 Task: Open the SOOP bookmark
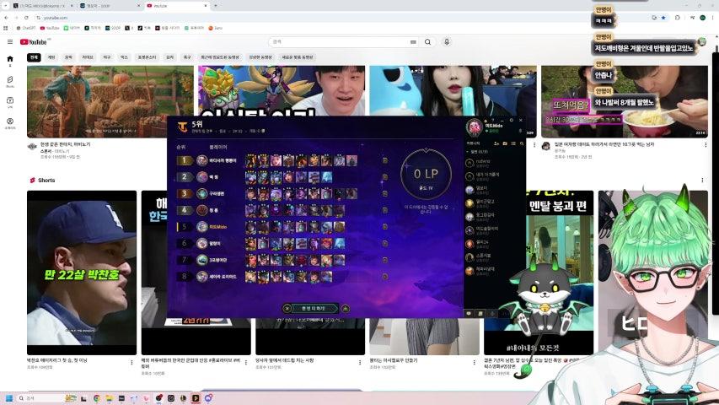(113, 28)
